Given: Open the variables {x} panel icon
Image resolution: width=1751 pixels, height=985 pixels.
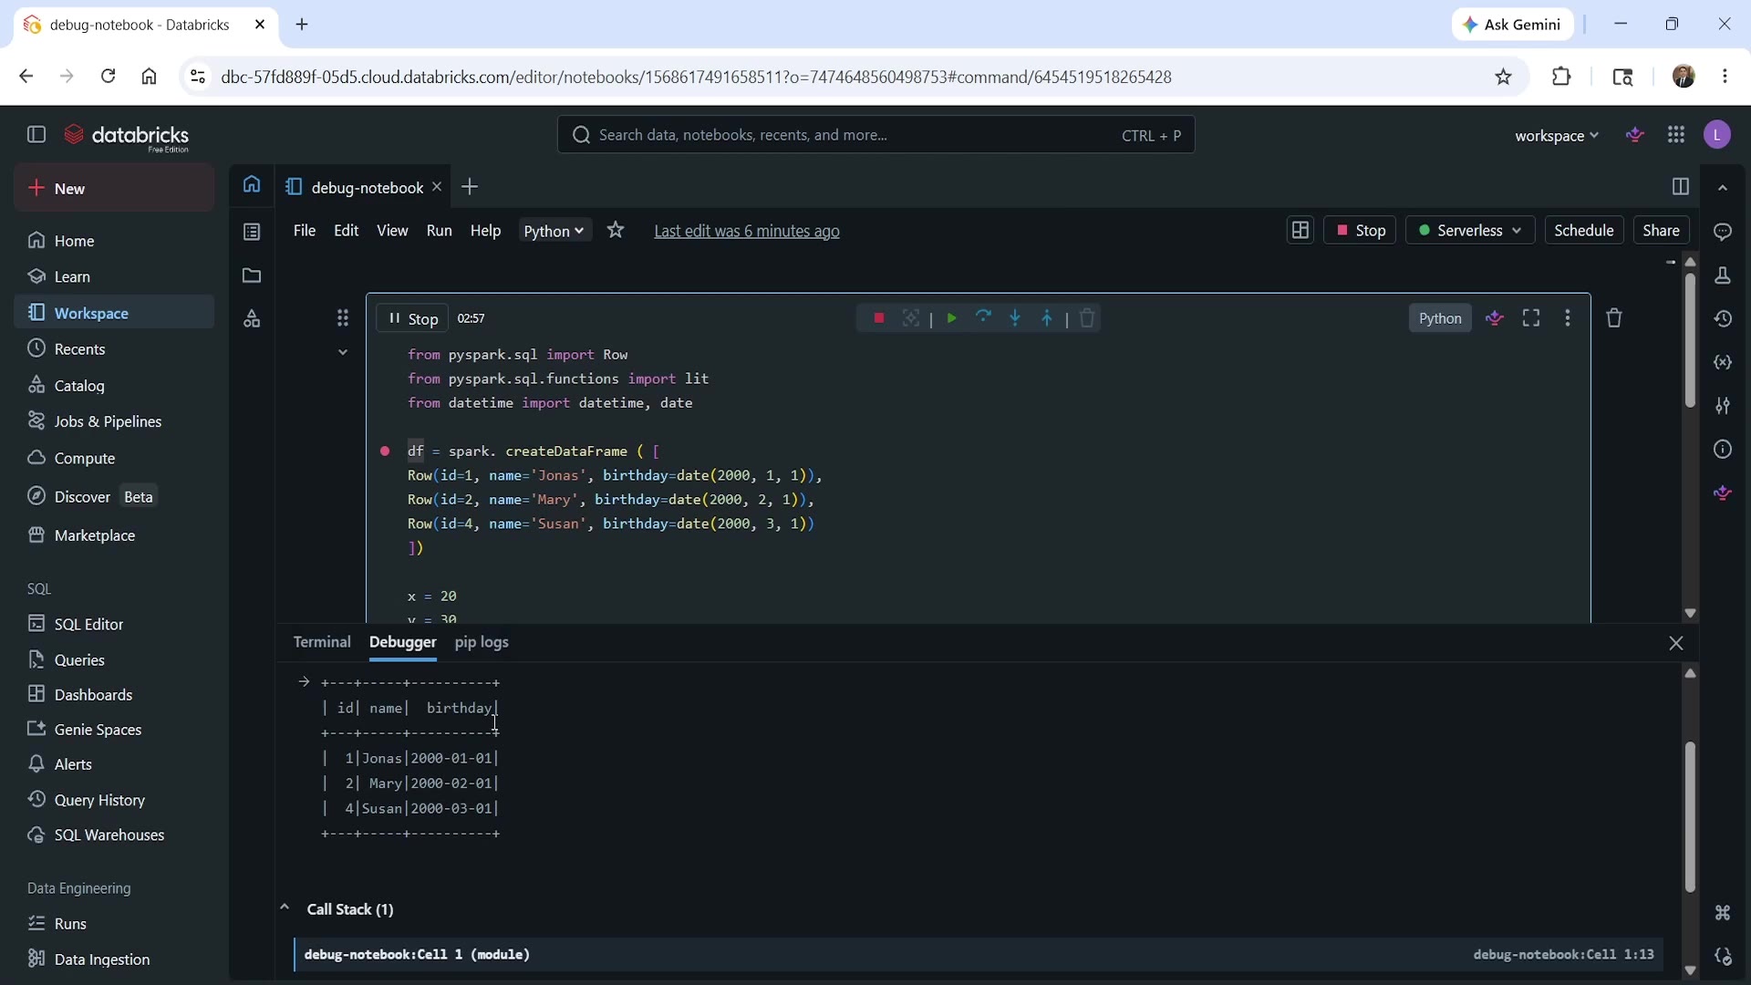Looking at the screenshot, I should pyautogui.click(x=1723, y=362).
